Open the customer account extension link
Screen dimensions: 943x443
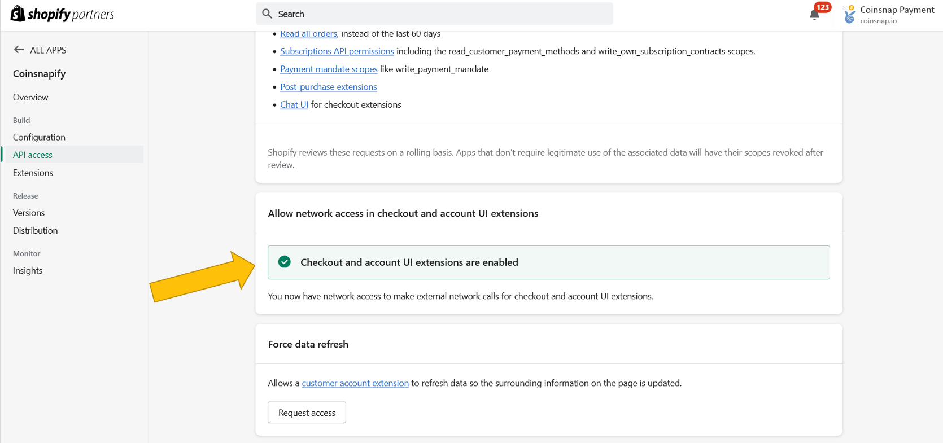[x=355, y=383]
